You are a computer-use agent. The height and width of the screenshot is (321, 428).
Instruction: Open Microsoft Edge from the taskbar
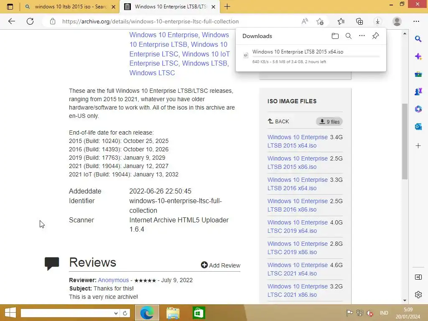pyautogui.click(x=147, y=313)
